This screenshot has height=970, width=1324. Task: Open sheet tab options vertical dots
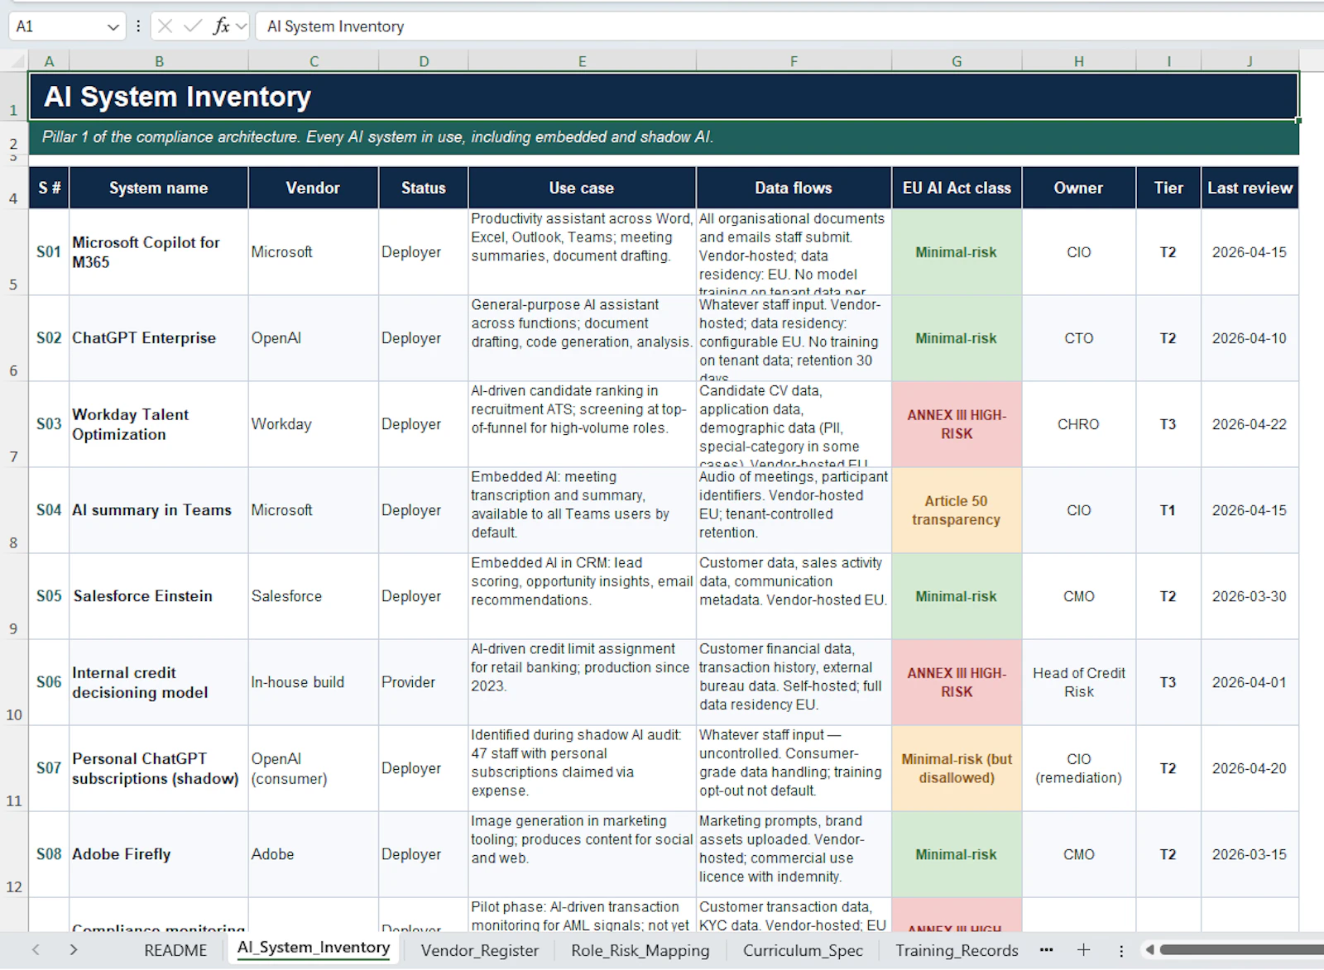1121,951
